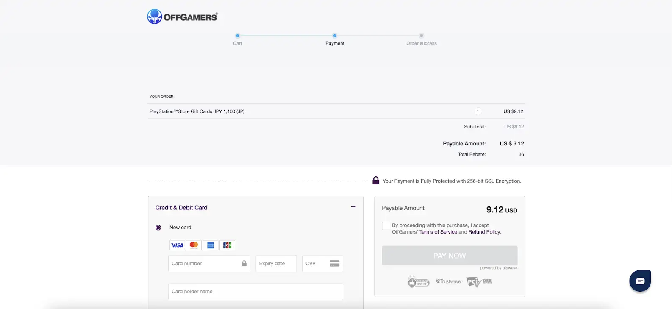672x309 pixels.
Task: Open the Terms of Service link
Action: click(x=438, y=232)
